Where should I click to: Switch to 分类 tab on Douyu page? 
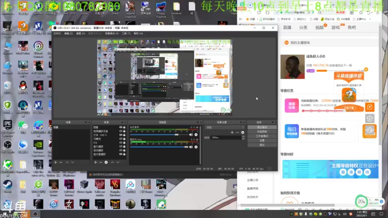pyautogui.click(x=303, y=28)
